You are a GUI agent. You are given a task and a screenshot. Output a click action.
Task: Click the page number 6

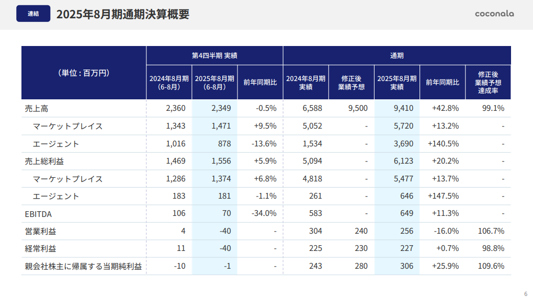(x=525, y=293)
